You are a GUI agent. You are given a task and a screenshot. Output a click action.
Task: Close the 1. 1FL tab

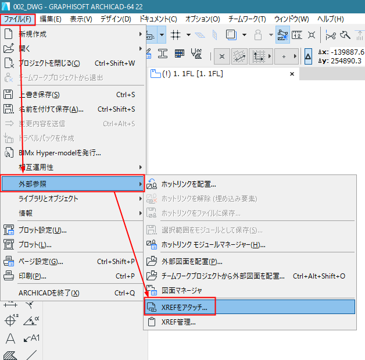pyautogui.click(x=292, y=74)
